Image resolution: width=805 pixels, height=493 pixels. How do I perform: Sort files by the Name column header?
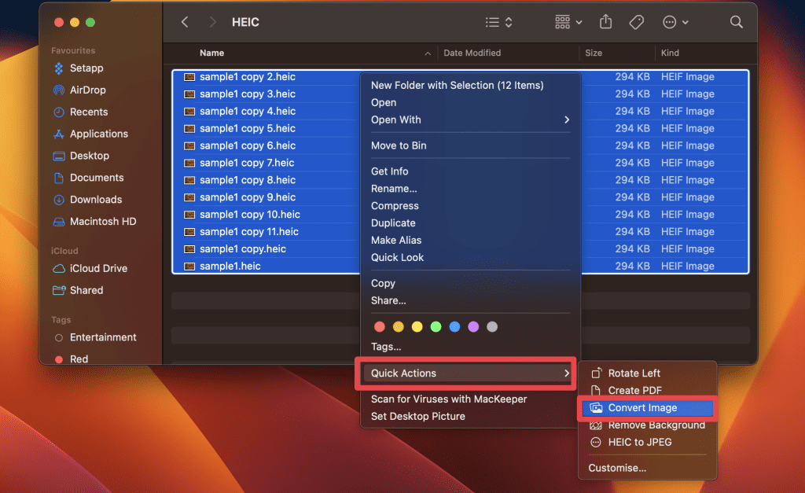(212, 53)
